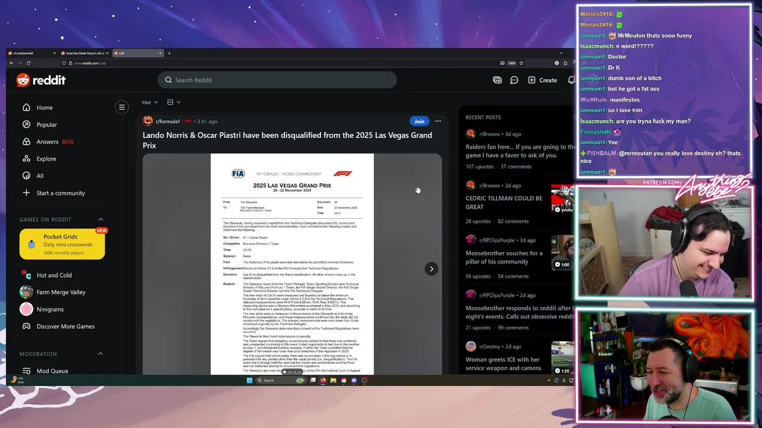Viewport: 762px width, 428px height.
Task: Open the feed view layout dropdown
Action: click(x=174, y=102)
